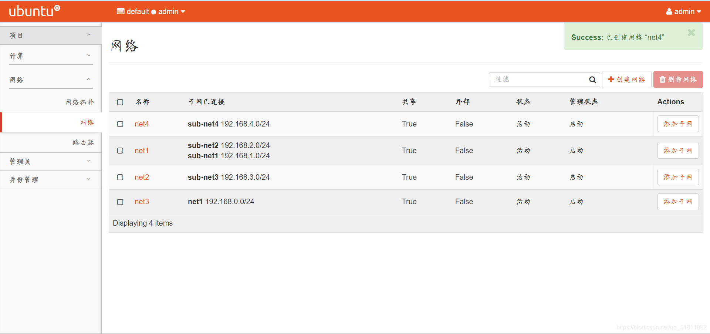Check the box for the net2 row
This screenshot has width=710, height=334.
click(x=120, y=177)
